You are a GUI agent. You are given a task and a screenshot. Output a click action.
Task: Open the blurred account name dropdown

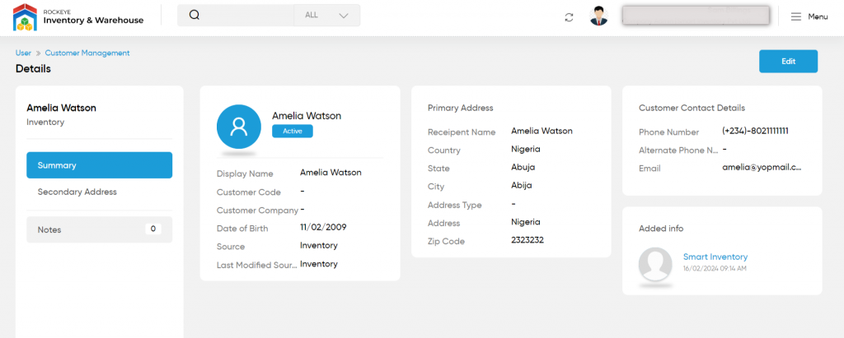click(696, 15)
